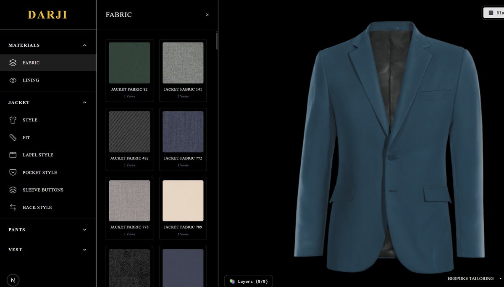Expand the Pants section
This screenshot has width=504, height=287.
[84, 230]
